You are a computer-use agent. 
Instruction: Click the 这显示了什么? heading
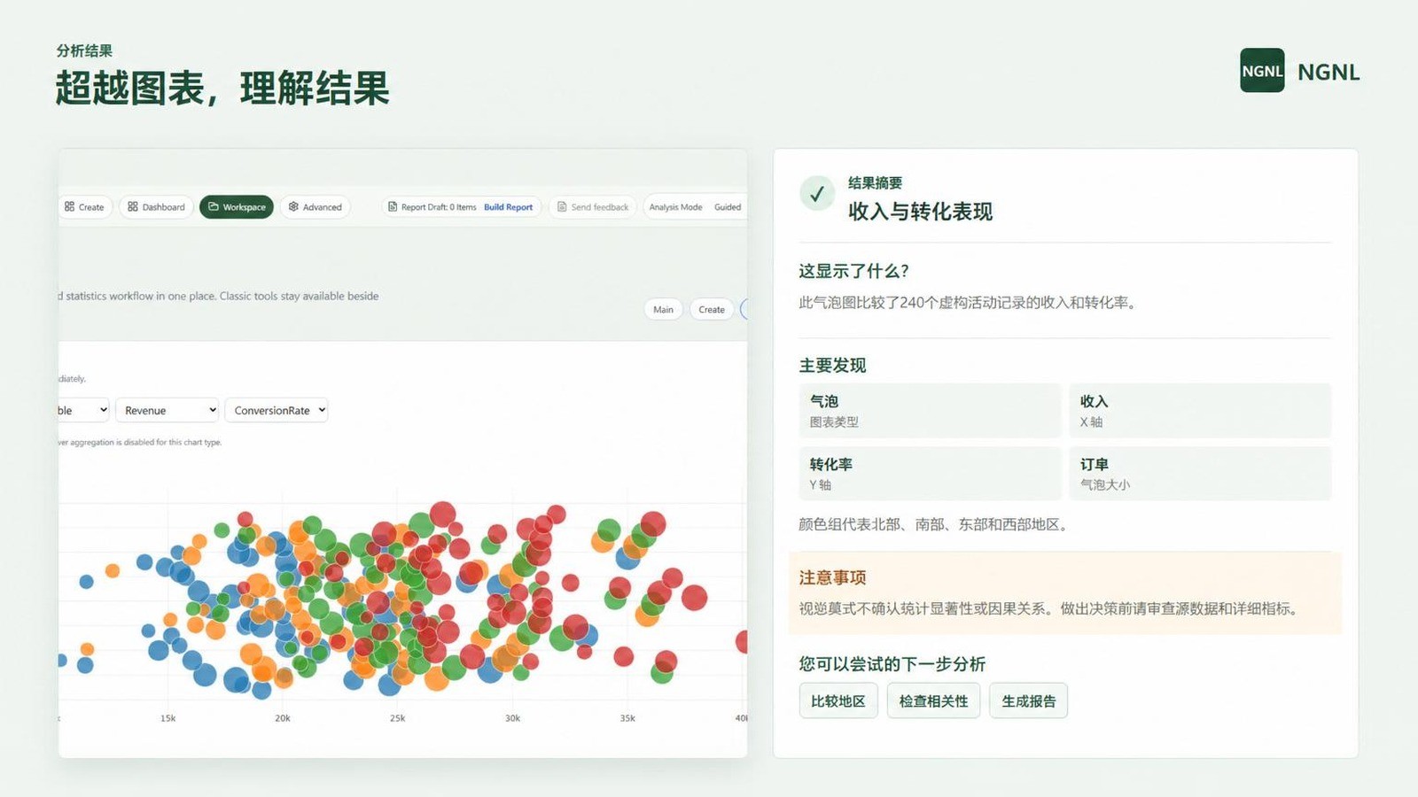pos(853,271)
